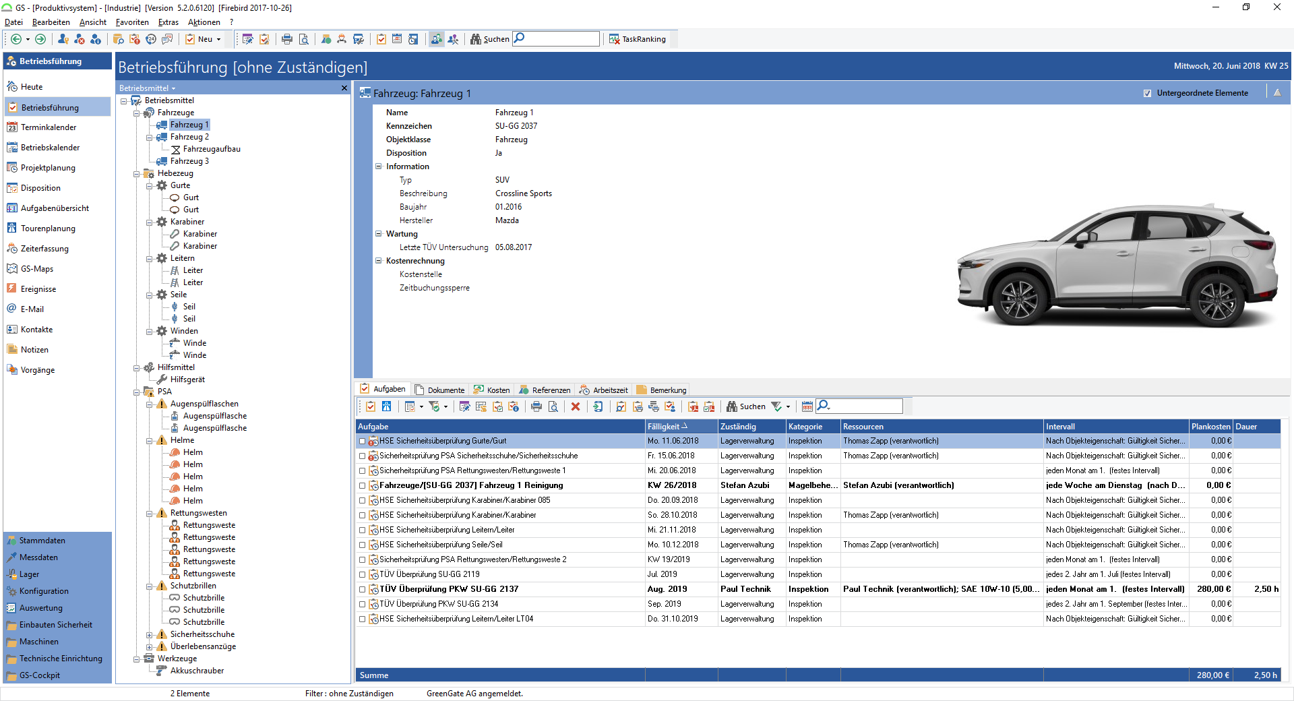This screenshot has width=1294, height=701.
Task: Open Terminkalender from the left navigation
Action: pos(48,127)
